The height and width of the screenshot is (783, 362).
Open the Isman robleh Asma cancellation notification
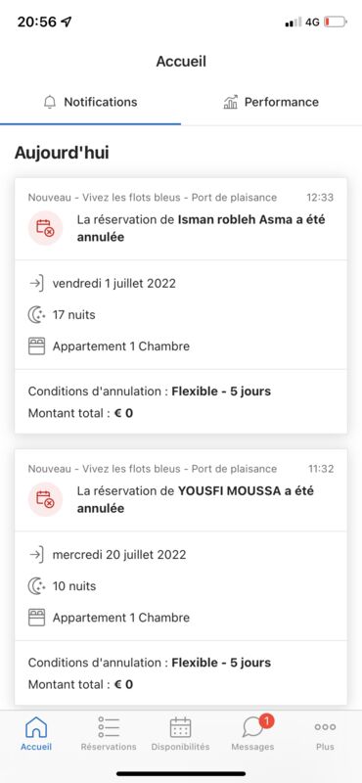tap(181, 305)
